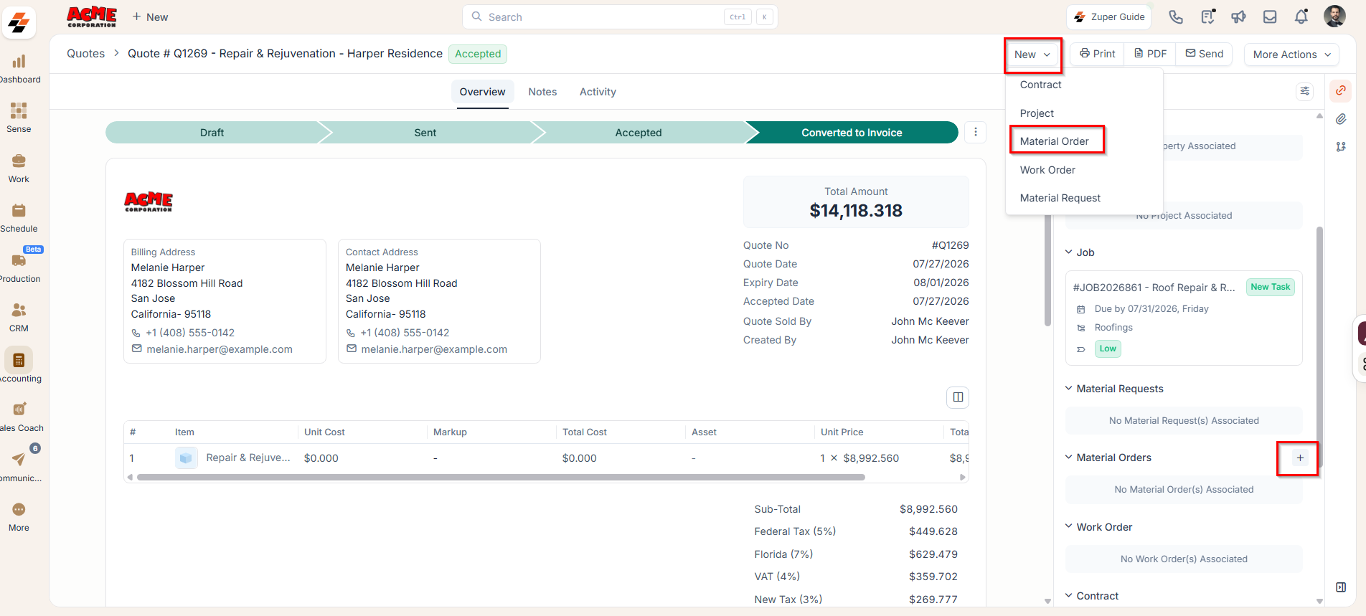
Task: Toggle table column settings icon
Action: pyautogui.click(x=958, y=397)
